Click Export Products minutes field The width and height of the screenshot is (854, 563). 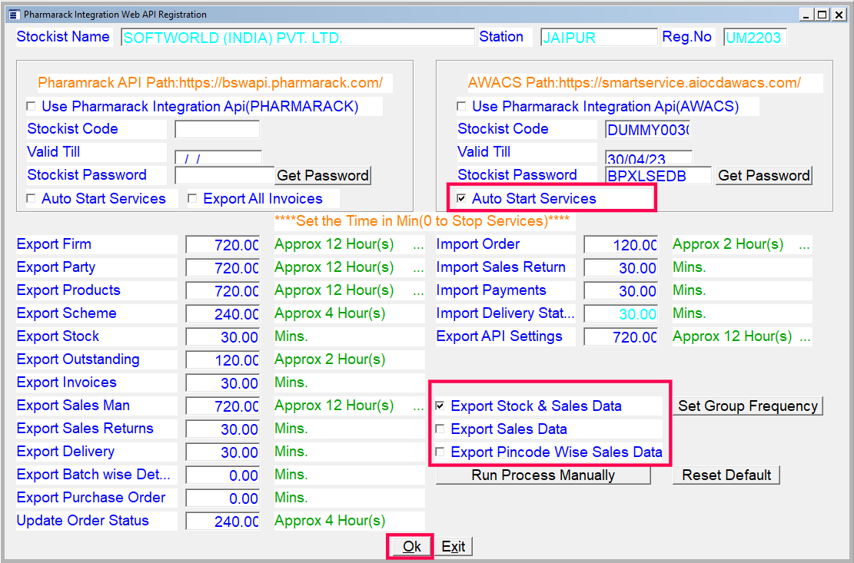pyautogui.click(x=223, y=290)
